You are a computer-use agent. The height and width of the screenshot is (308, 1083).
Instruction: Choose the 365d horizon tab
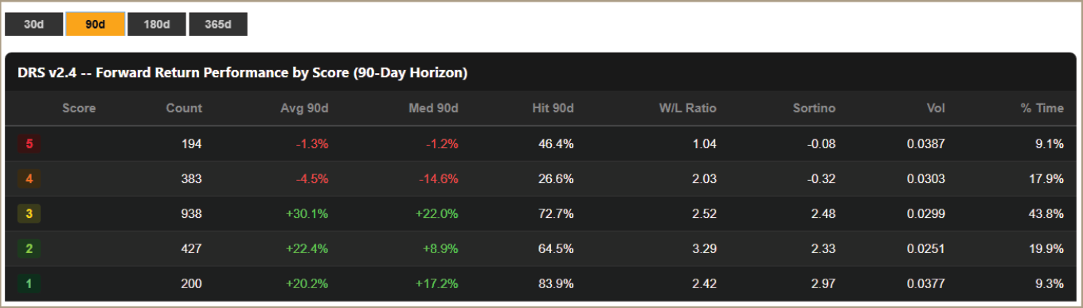(x=218, y=24)
